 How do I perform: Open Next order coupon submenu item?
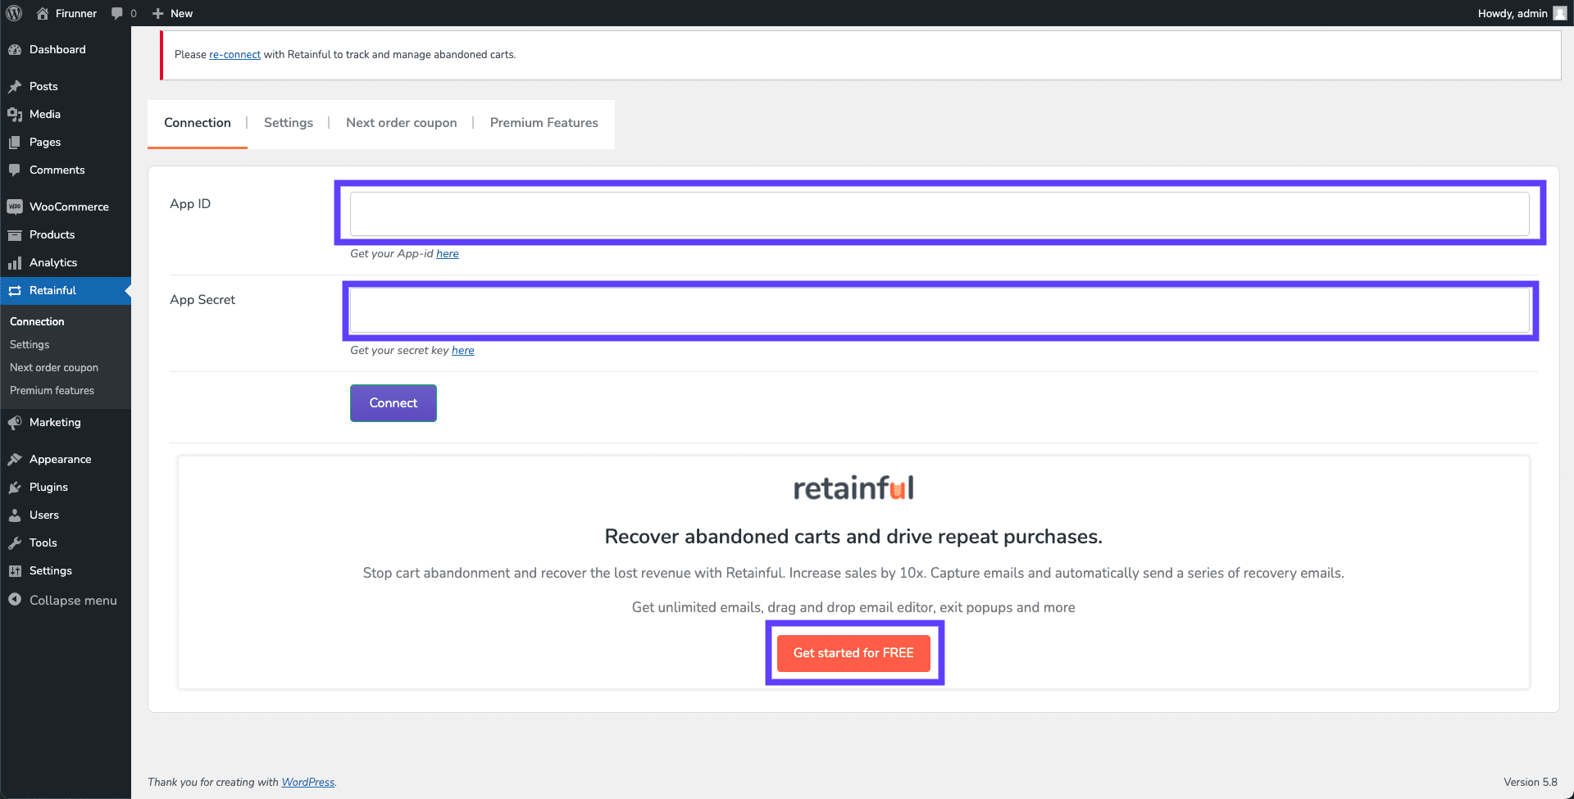54,368
